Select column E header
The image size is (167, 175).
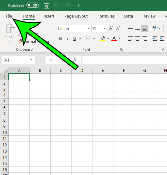point(103,71)
